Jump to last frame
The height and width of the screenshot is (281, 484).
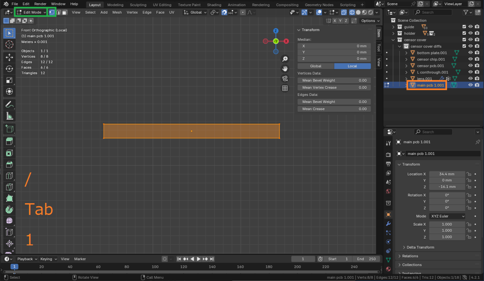tap(212, 259)
